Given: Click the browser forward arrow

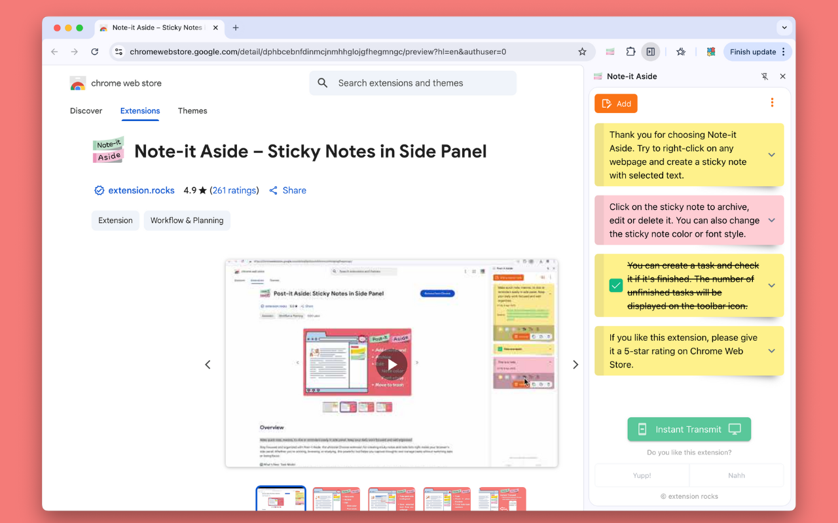Looking at the screenshot, I should pyautogui.click(x=75, y=52).
